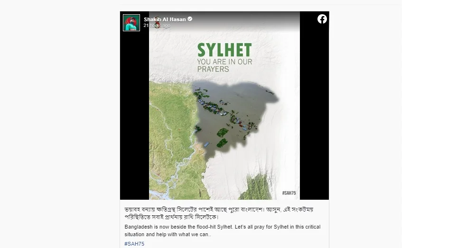Open the #SAH75 hashtag link below the caption

(x=134, y=244)
